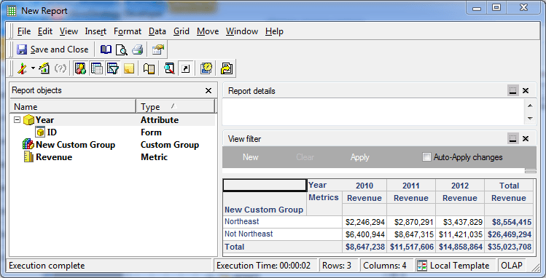Viewport: 546px width, 278px height.
Task: Click the page with speech flag icon
Action: point(149,68)
